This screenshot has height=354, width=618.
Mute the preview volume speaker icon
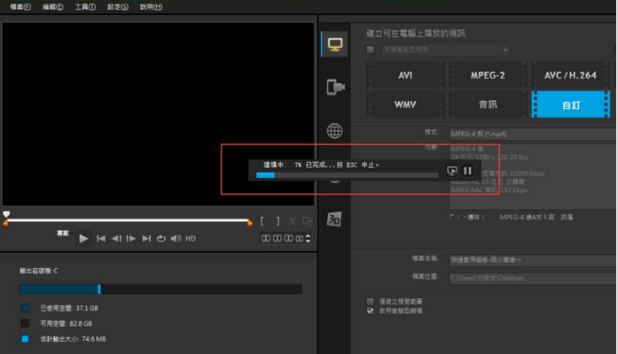176,239
